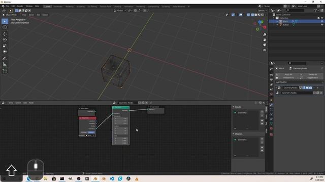This screenshot has width=325, height=182.
Task: Select the Cursor tool in viewport toolbar
Action: coord(5,27)
